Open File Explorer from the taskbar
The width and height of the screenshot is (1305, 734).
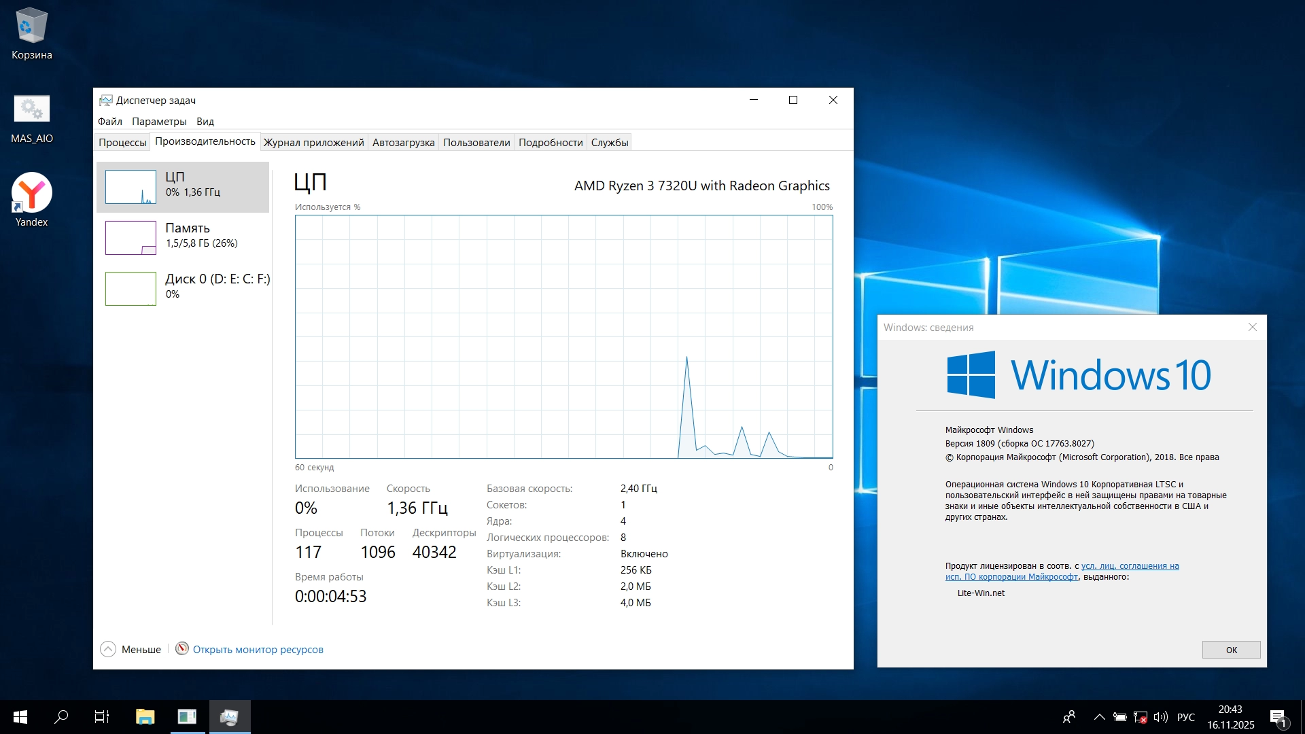pos(145,717)
